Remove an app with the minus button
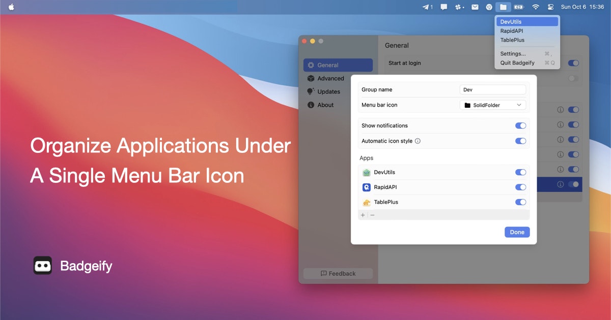The image size is (611, 320). [372, 215]
